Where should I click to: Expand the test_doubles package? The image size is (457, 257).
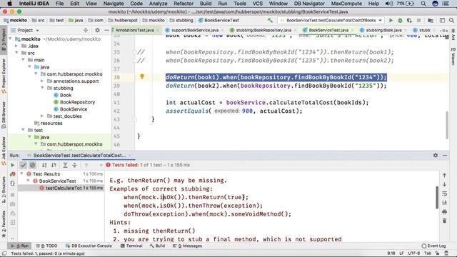click(42, 116)
